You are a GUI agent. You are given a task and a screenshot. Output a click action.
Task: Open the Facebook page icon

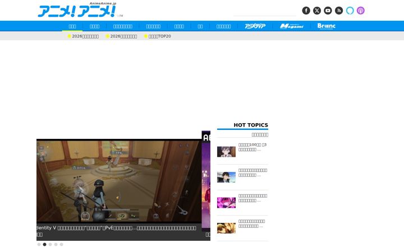point(306,11)
